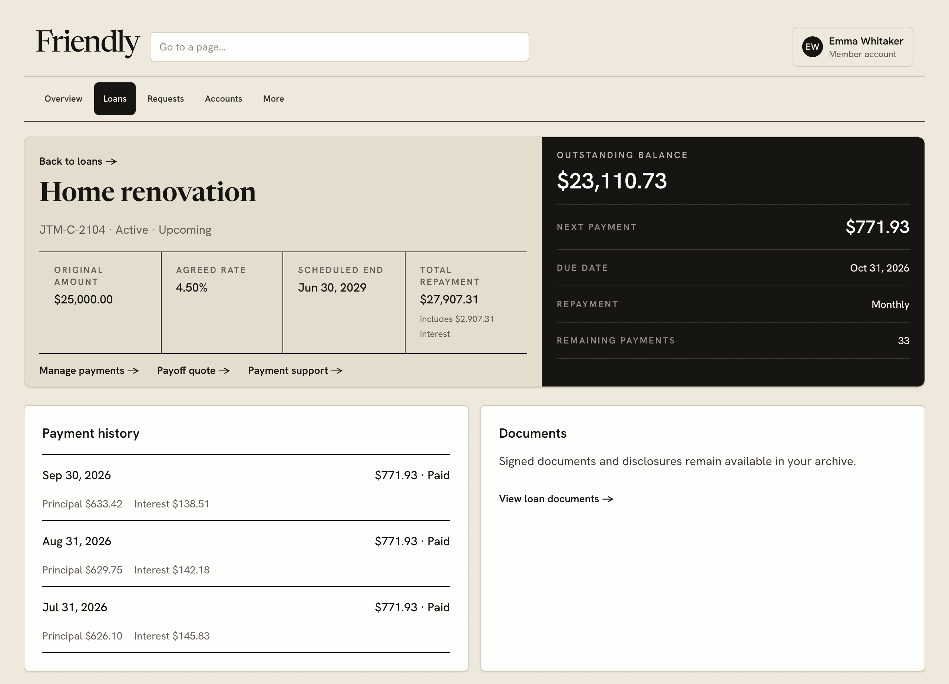The image size is (949, 684).
Task: Click the agreed rate 4.50%
Action: [192, 288]
